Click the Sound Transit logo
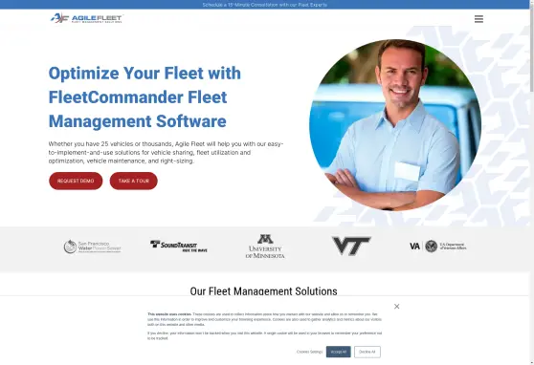This screenshot has height=365, width=534. [x=179, y=246]
